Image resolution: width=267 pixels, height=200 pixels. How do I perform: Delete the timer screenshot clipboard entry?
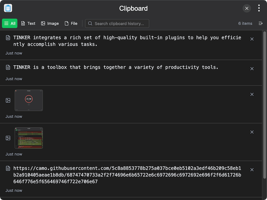coord(252,94)
